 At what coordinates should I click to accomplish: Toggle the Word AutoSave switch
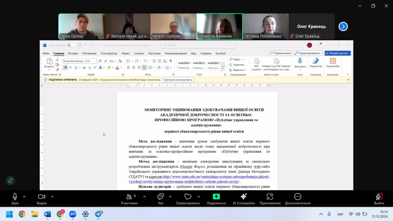click(x=71, y=45)
